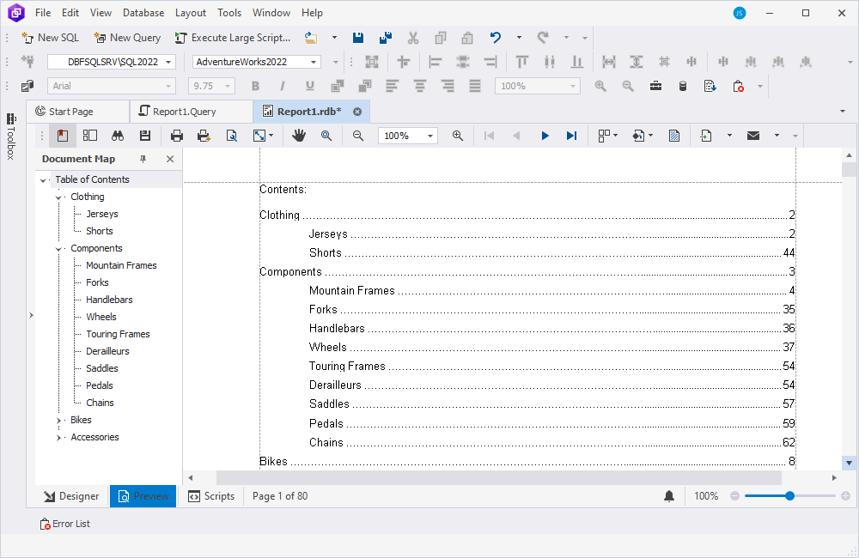Click the Save icon in the preview toolbar

click(x=145, y=136)
